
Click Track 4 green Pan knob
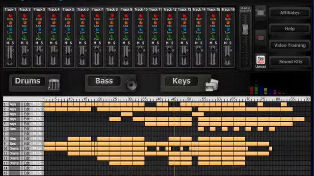tap(53, 36)
